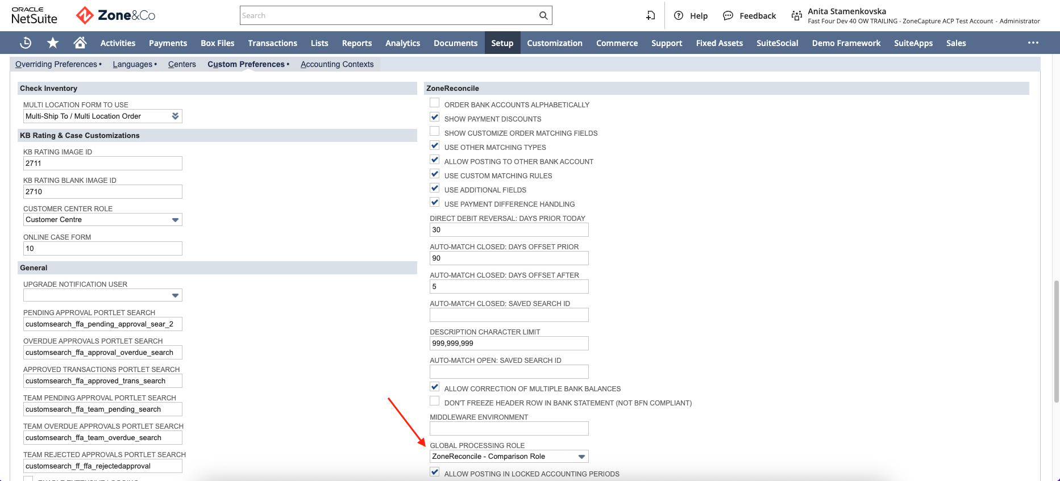Uncheck Show Payment Discounts
Image resolution: width=1060 pixels, height=481 pixels.
(435, 117)
